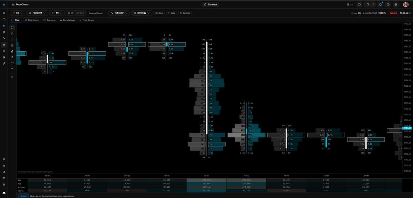413x198 pixels.
Task: Open the charts icon in left sidebar
Action: point(4,44)
